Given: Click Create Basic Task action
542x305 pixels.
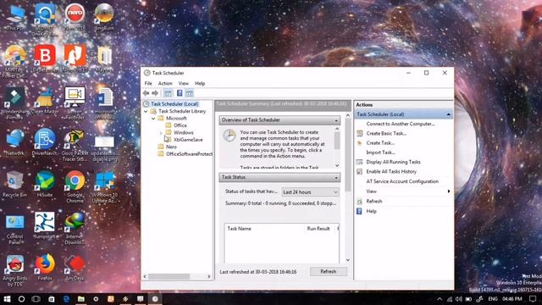Looking at the screenshot, I should 386,134.
